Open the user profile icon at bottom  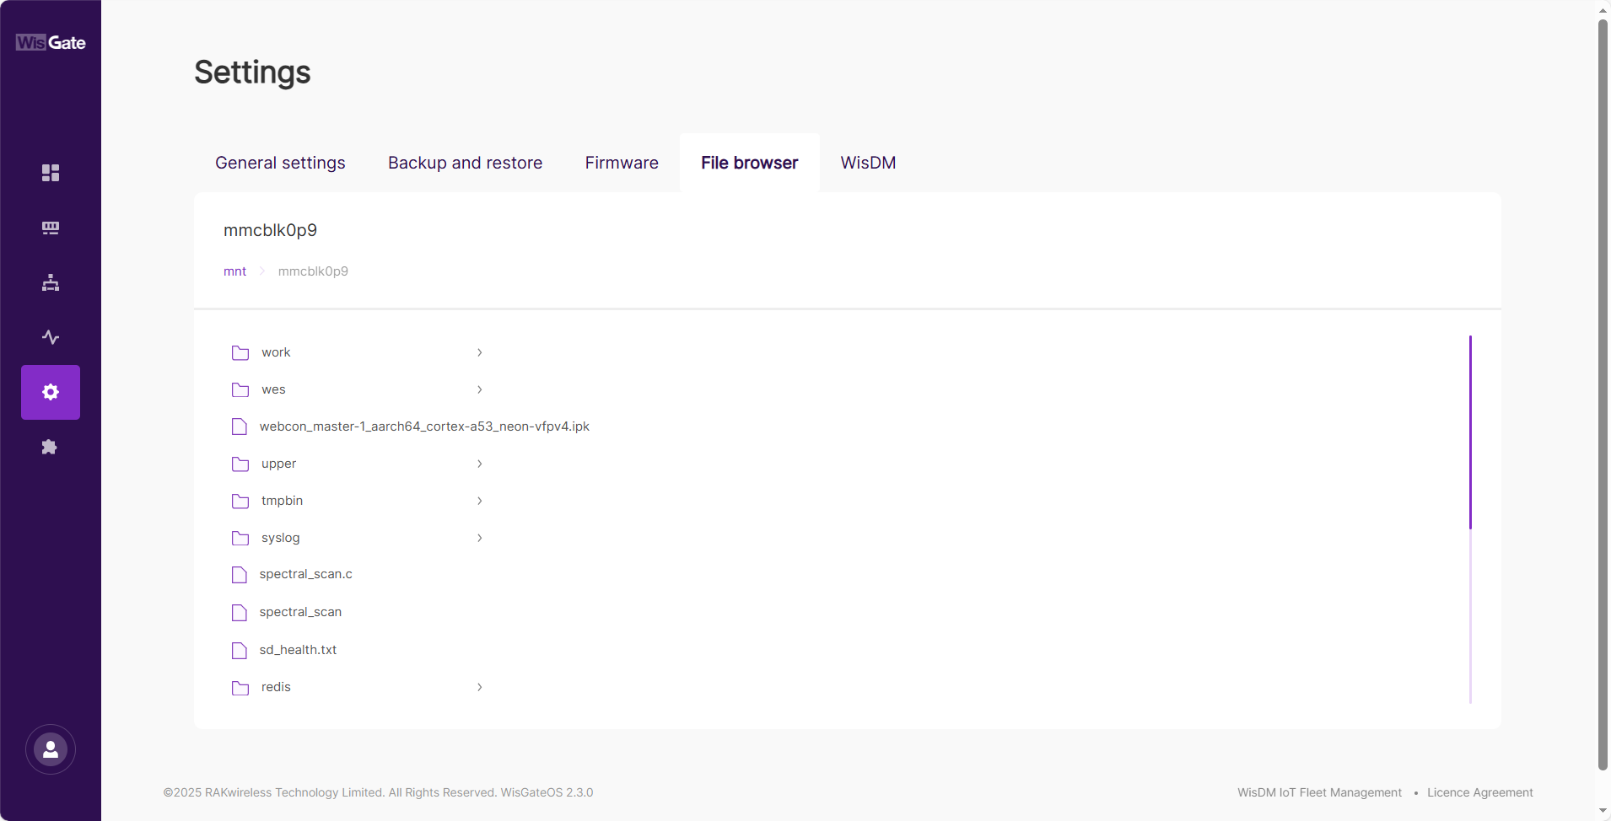click(x=50, y=749)
